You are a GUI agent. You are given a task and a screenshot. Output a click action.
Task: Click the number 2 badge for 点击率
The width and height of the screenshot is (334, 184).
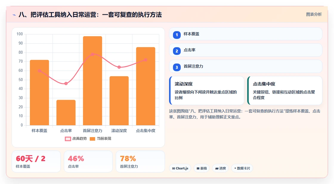point(177,51)
